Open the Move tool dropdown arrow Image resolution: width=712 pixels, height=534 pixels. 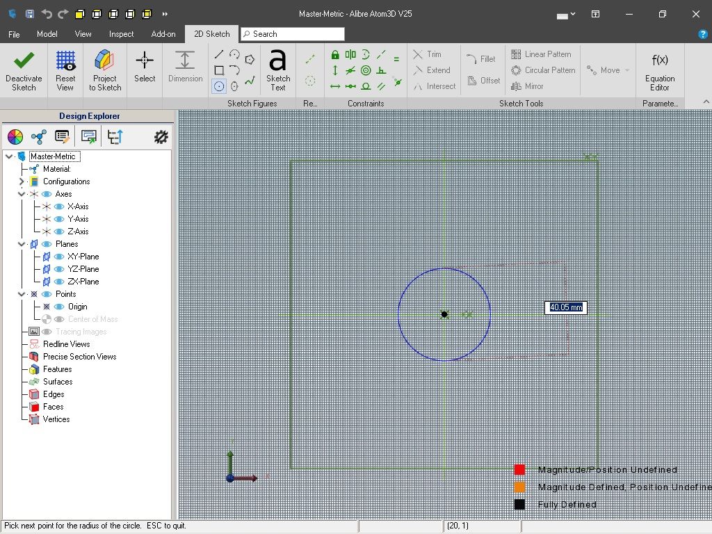tap(627, 70)
